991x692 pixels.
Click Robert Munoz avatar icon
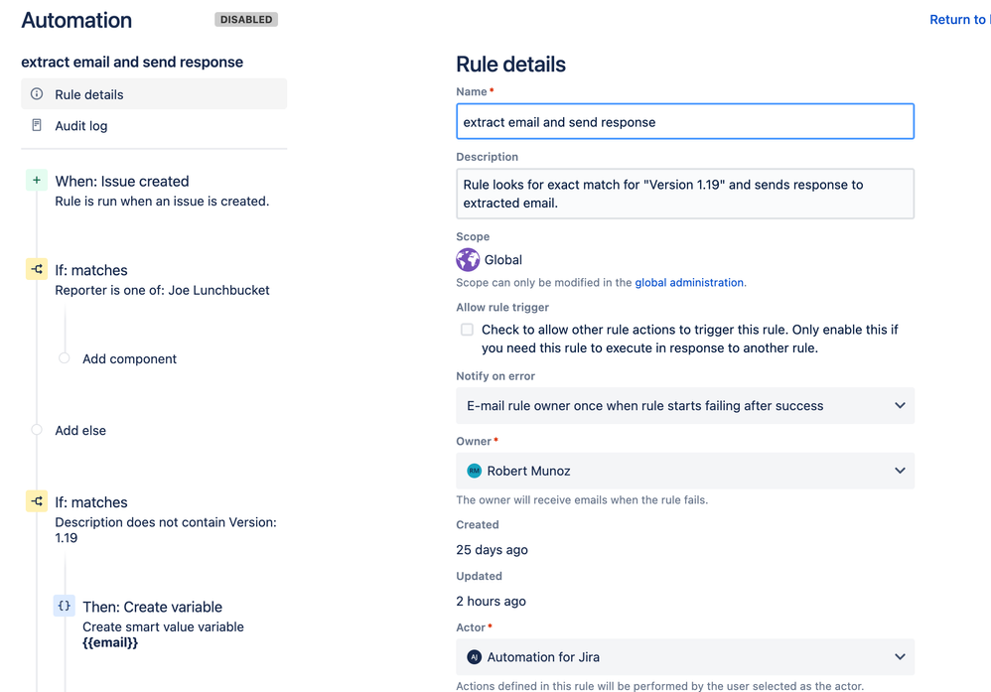click(474, 471)
